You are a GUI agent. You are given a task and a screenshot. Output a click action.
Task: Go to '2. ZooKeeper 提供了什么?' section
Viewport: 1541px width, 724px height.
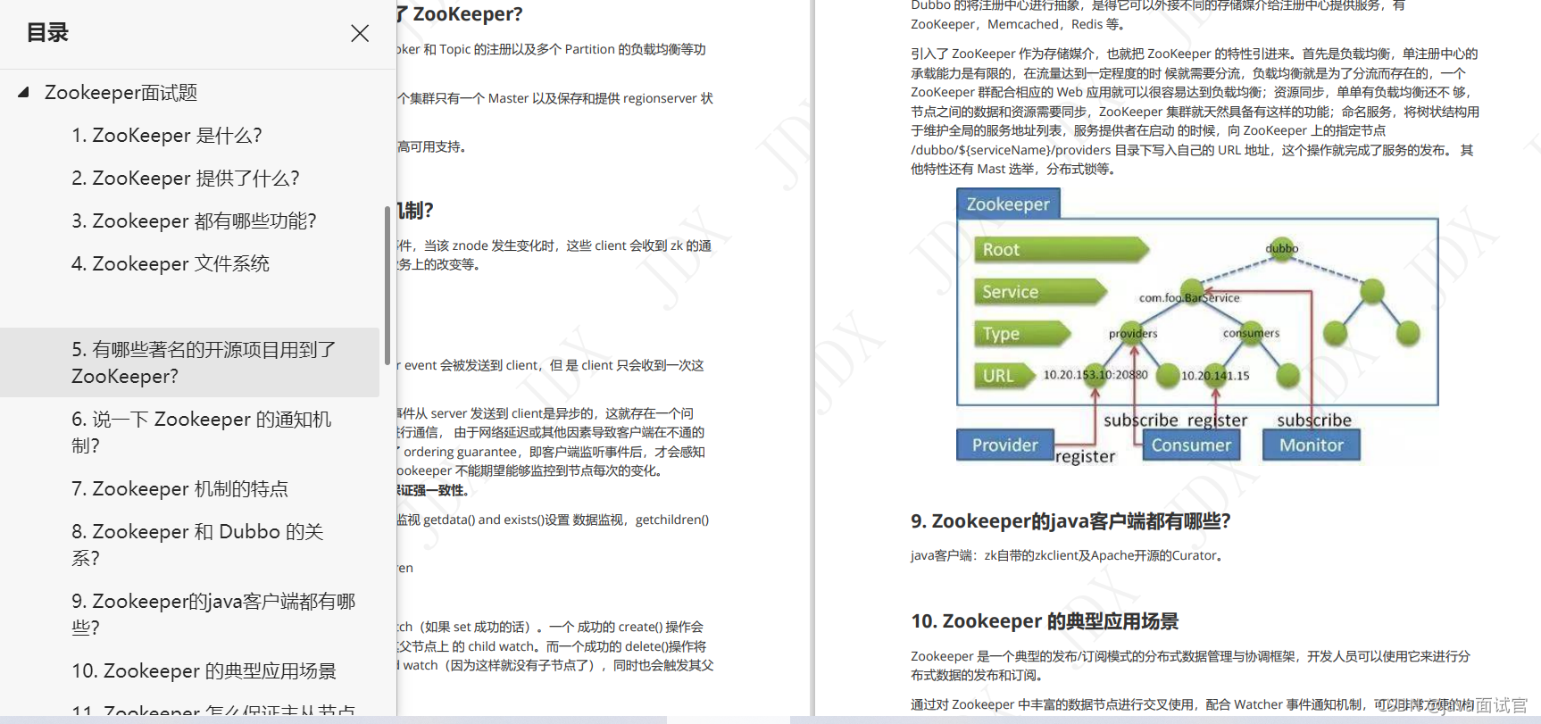186,179
